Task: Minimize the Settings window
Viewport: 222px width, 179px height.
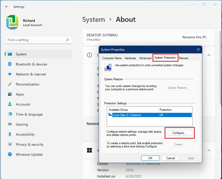Action: pyautogui.click(x=192, y=5)
